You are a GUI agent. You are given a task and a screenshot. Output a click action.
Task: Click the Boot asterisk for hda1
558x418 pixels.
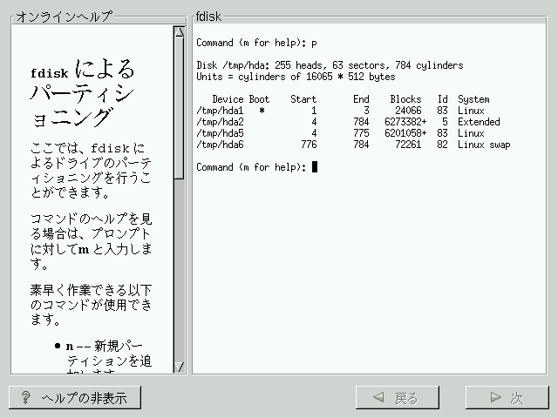coord(261,111)
